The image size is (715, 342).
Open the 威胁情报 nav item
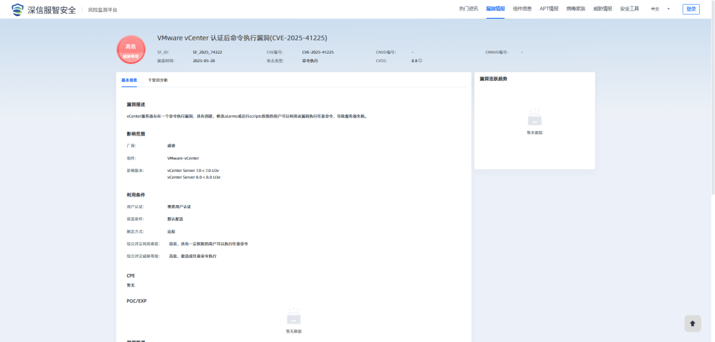pyautogui.click(x=603, y=9)
